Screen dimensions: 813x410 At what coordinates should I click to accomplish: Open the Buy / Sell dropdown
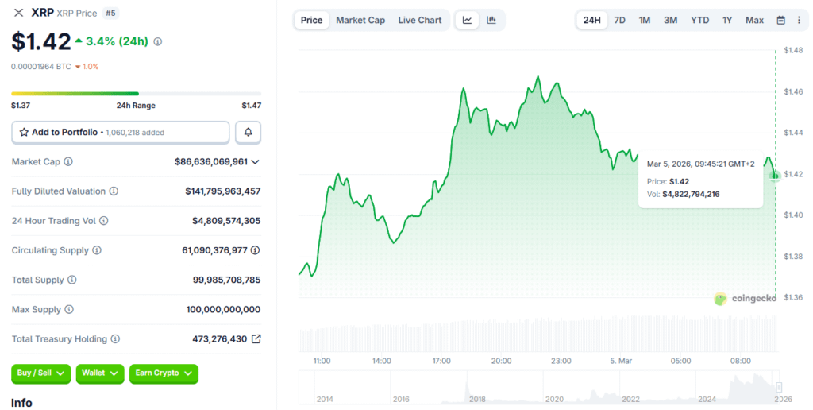tap(40, 373)
